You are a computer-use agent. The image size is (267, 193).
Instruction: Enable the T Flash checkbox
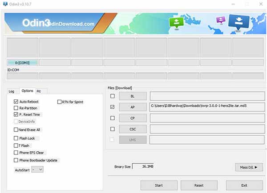(x=16, y=146)
